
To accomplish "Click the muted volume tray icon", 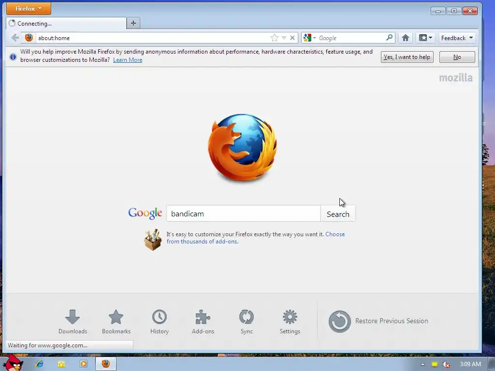I will (x=445, y=364).
